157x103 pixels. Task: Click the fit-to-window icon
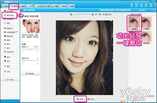tap(100, 14)
